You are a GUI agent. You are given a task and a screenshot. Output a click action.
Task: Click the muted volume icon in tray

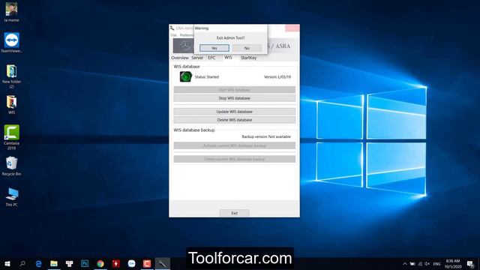click(x=427, y=263)
